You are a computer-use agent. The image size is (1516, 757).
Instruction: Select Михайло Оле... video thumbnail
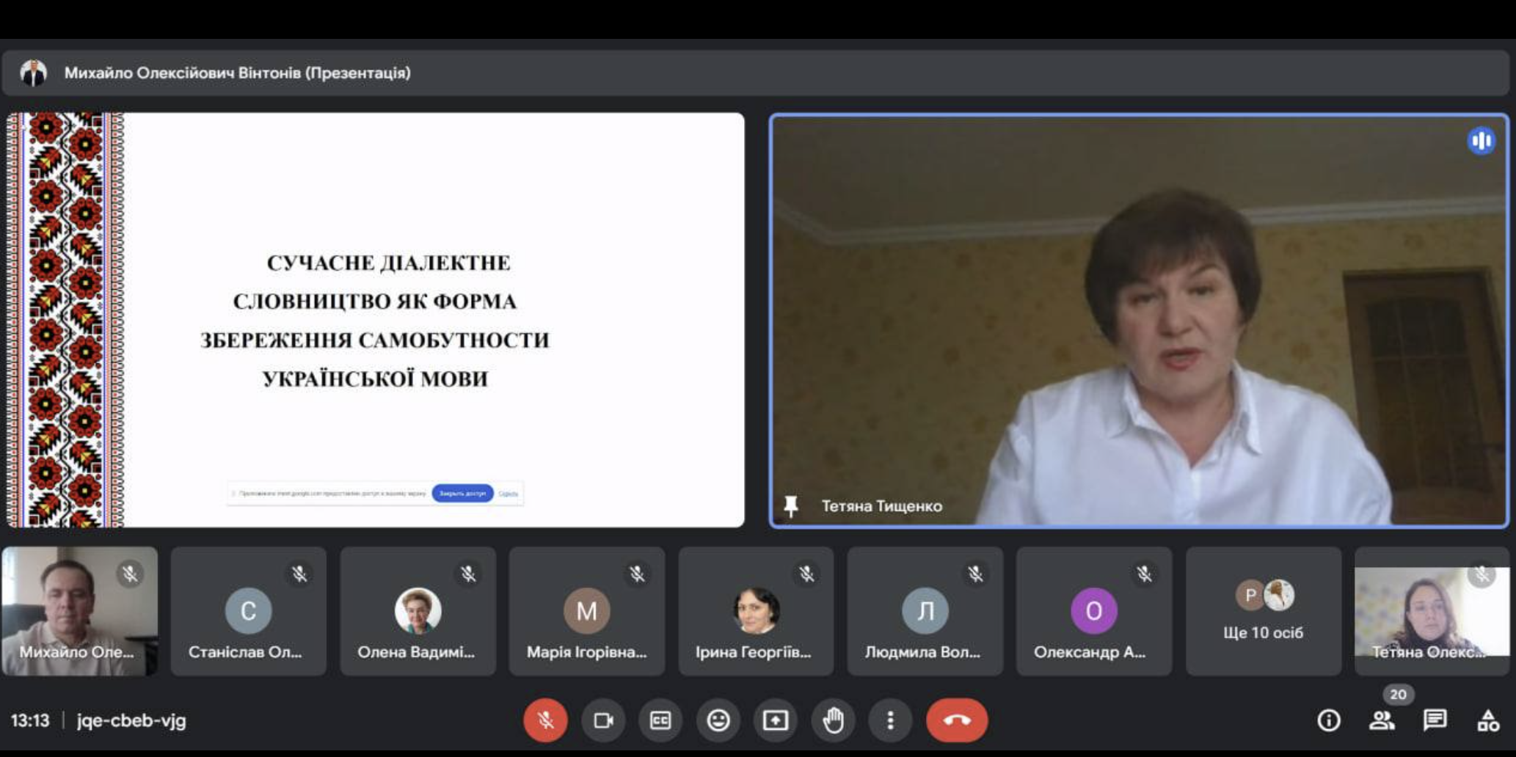point(79,611)
